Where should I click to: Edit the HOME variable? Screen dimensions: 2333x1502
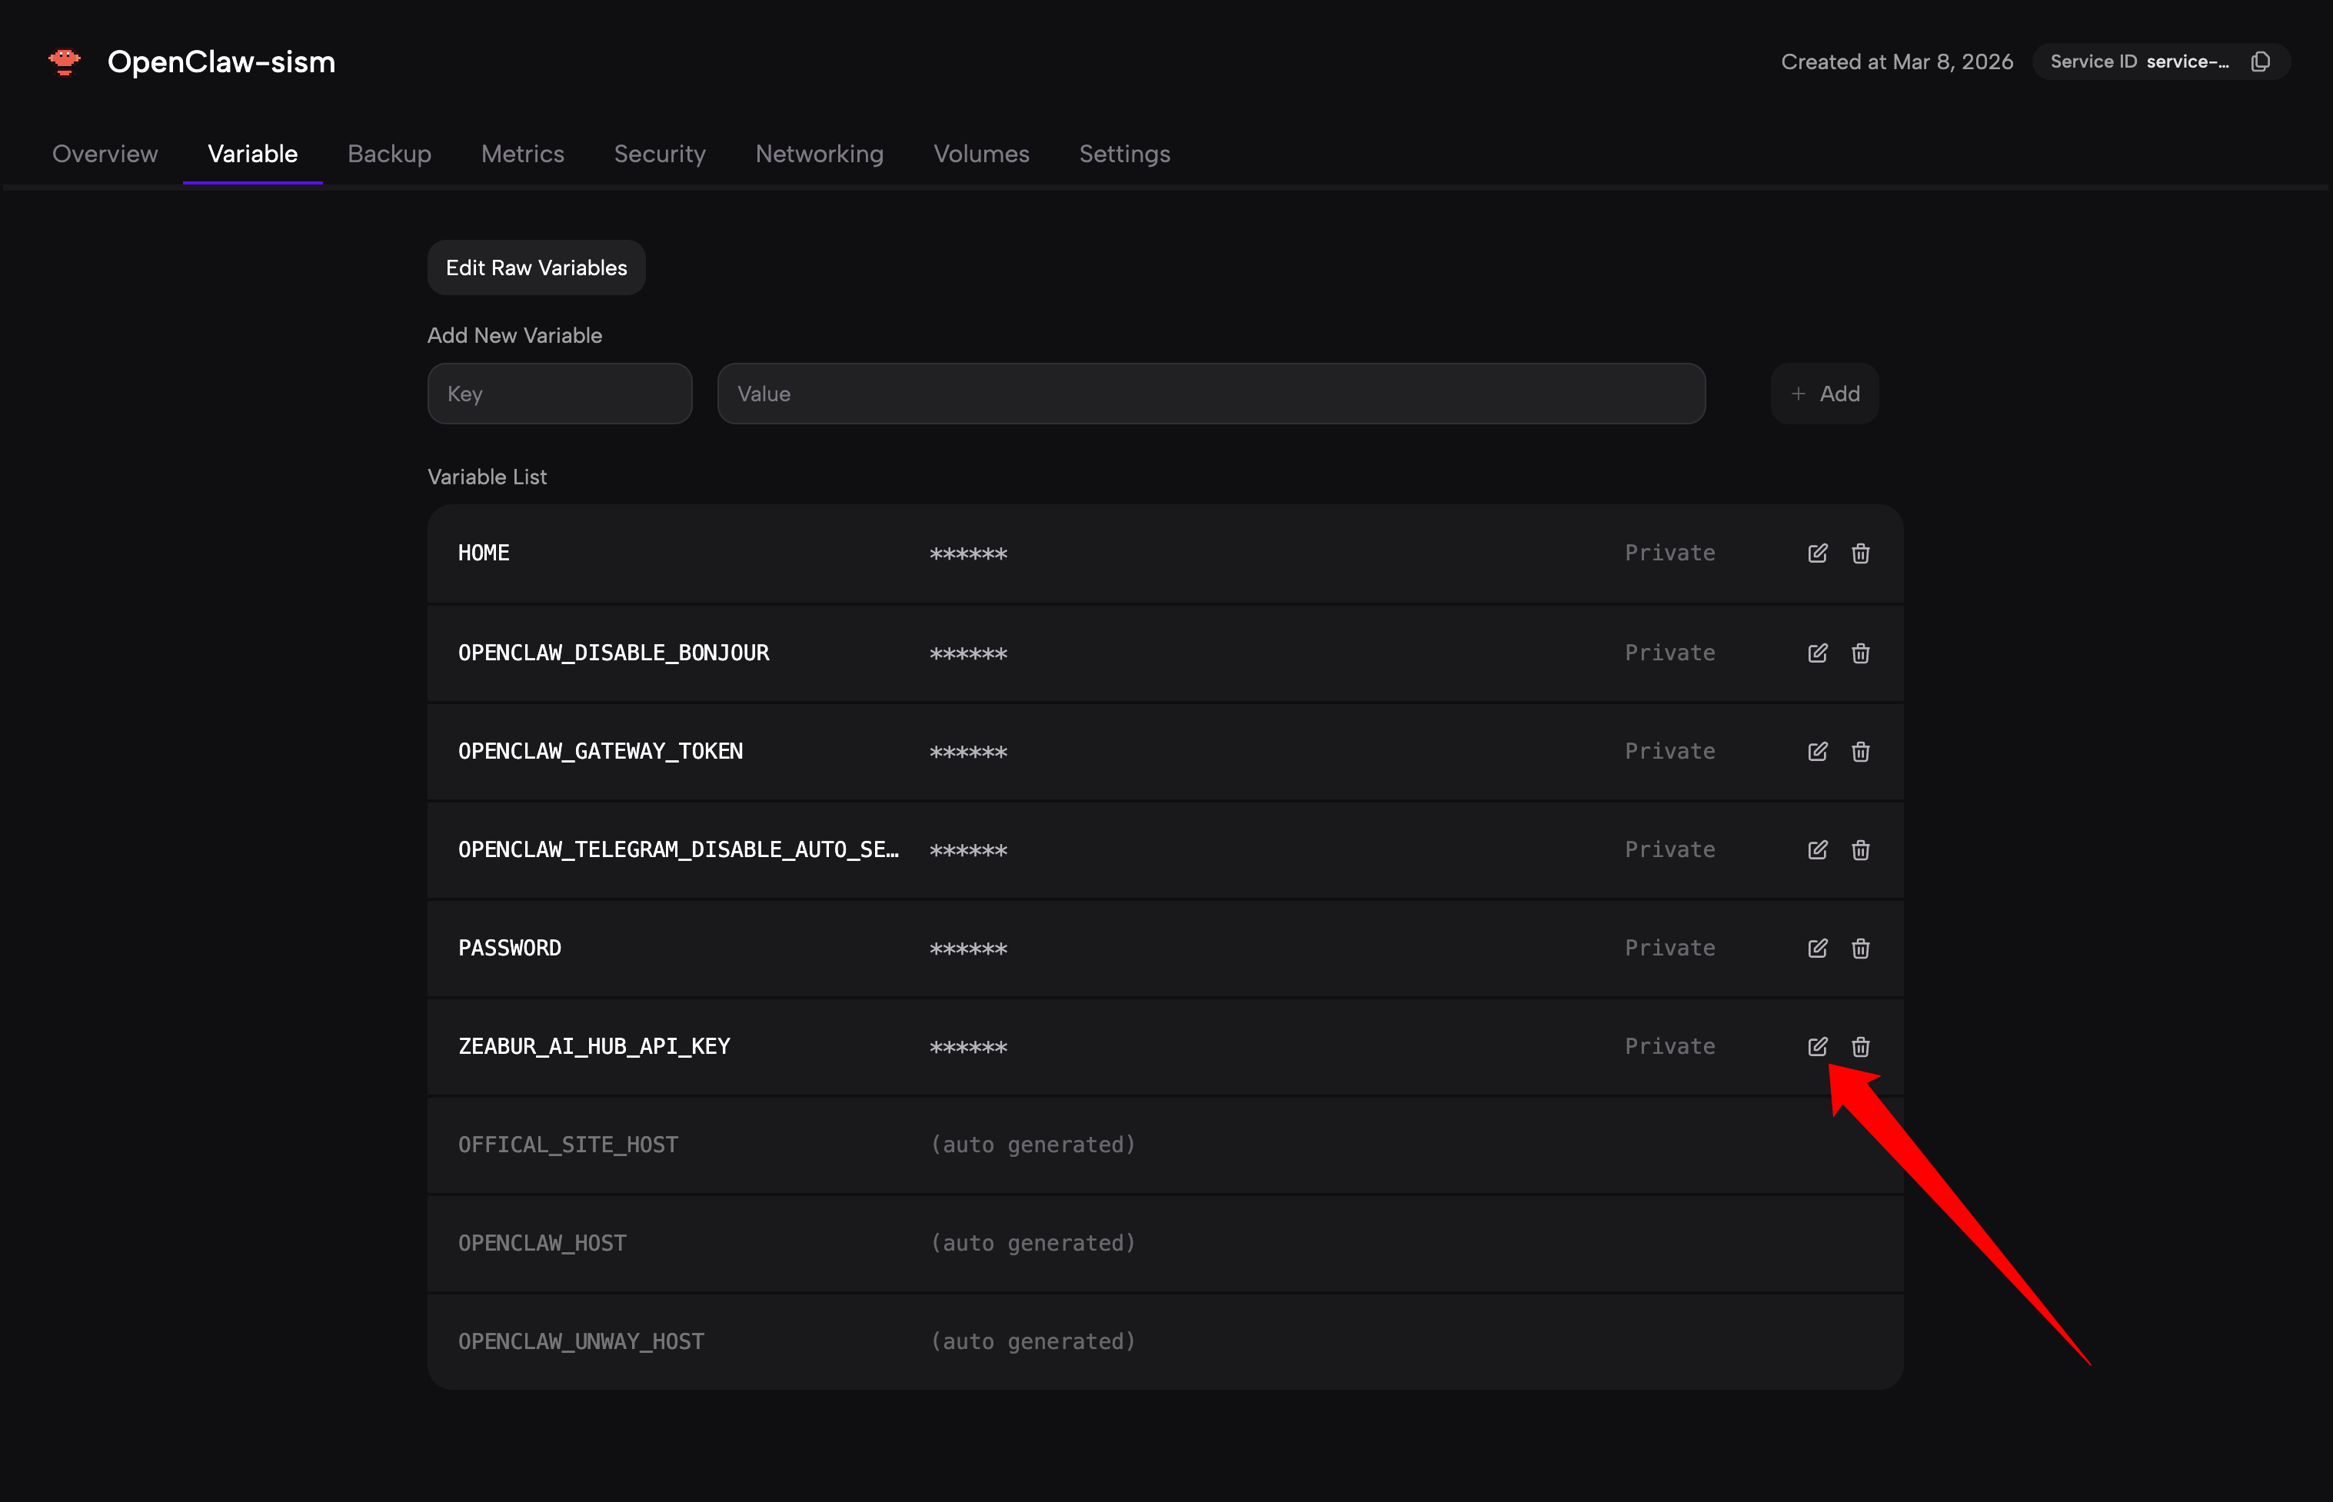(1817, 553)
